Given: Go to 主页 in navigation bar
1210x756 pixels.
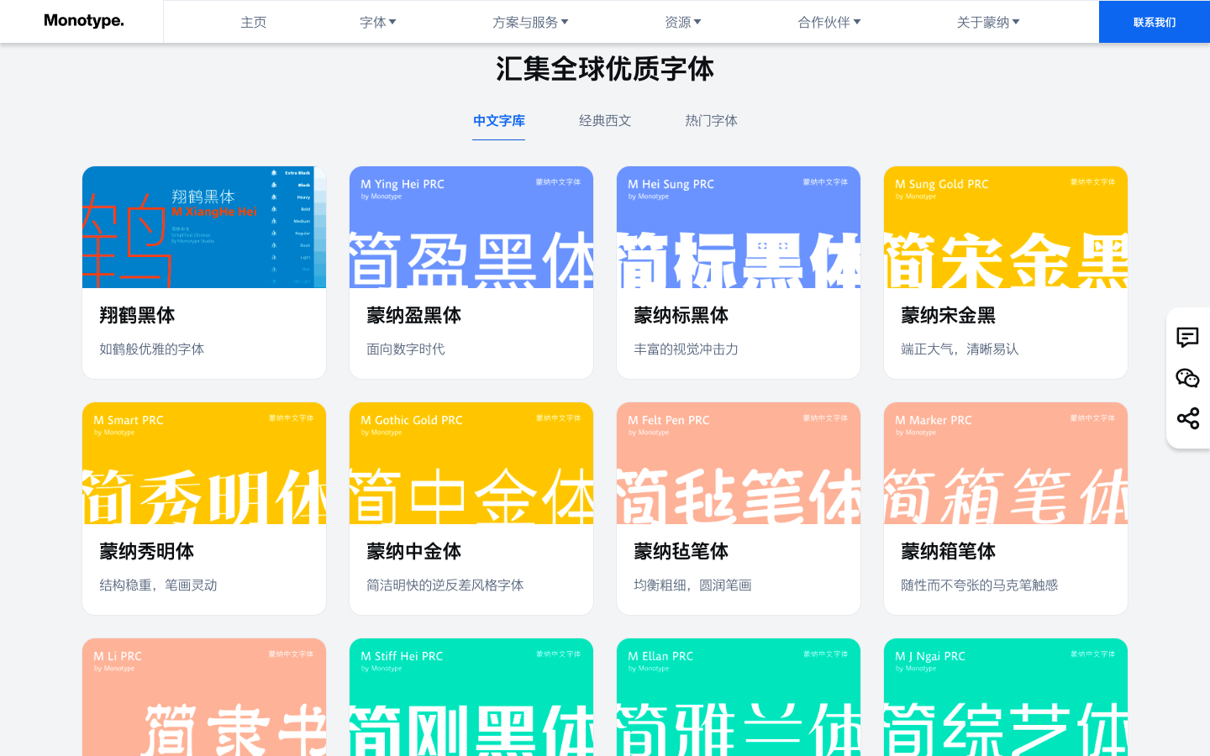Looking at the screenshot, I should point(253,23).
